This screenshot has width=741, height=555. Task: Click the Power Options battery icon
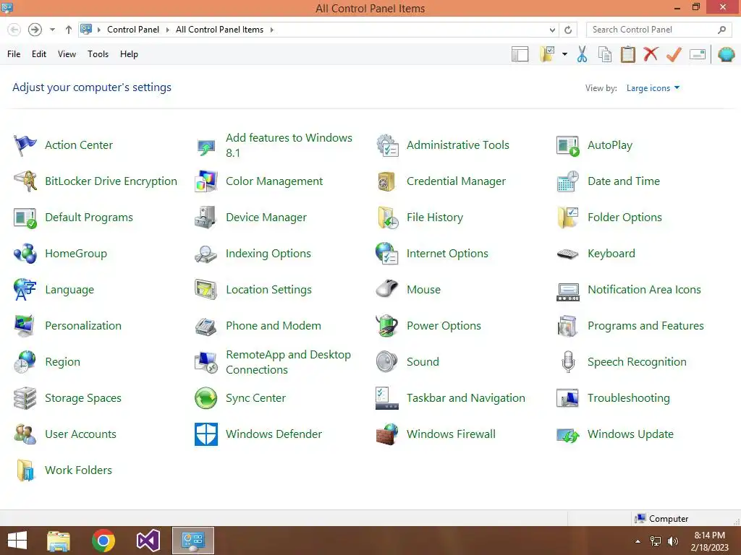(387, 326)
